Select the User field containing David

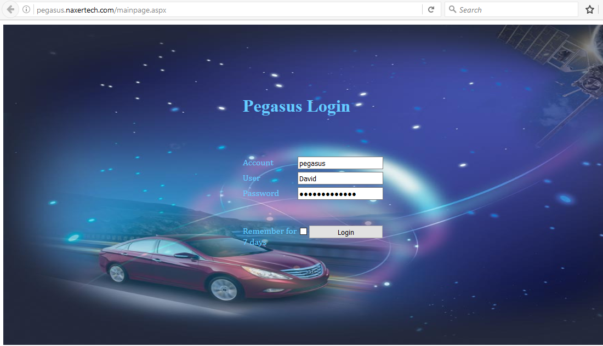pyautogui.click(x=340, y=178)
